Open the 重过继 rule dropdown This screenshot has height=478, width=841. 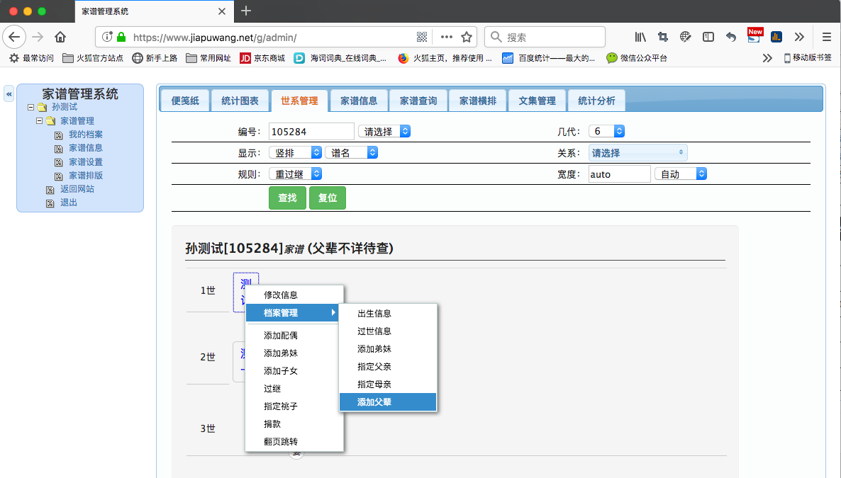tap(295, 174)
